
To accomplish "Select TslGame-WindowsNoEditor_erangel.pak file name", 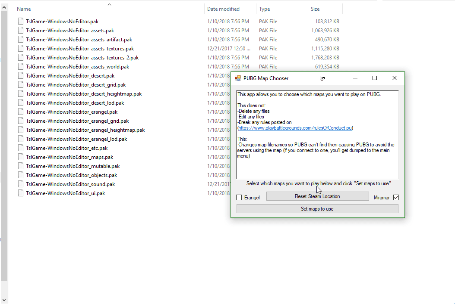I will pyautogui.click(x=72, y=112).
